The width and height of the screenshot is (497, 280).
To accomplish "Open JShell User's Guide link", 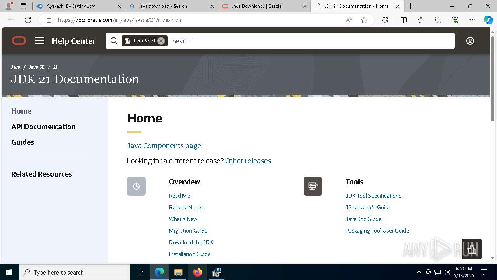I will (x=368, y=207).
